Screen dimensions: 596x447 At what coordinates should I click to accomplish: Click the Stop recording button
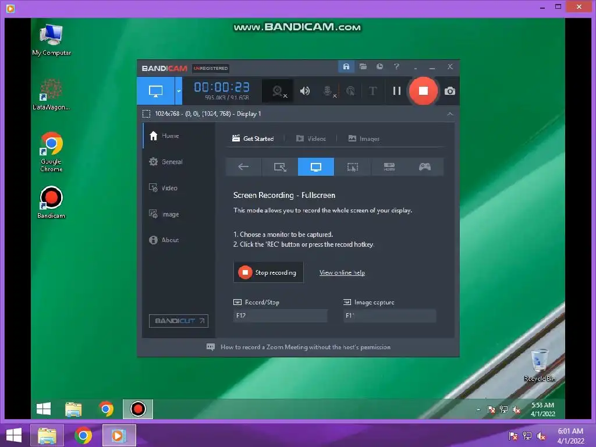(x=268, y=272)
